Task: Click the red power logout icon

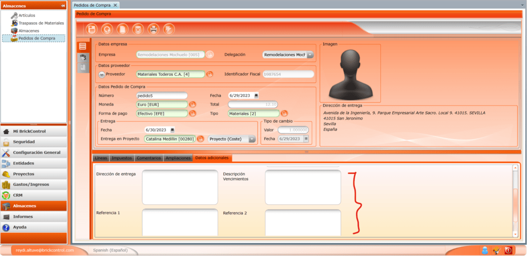Action: 508,250
